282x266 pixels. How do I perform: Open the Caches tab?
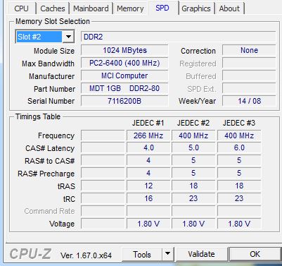click(x=53, y=8)
